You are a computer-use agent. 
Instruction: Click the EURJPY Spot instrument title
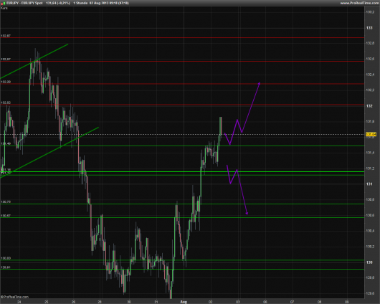tap(24, 3)
